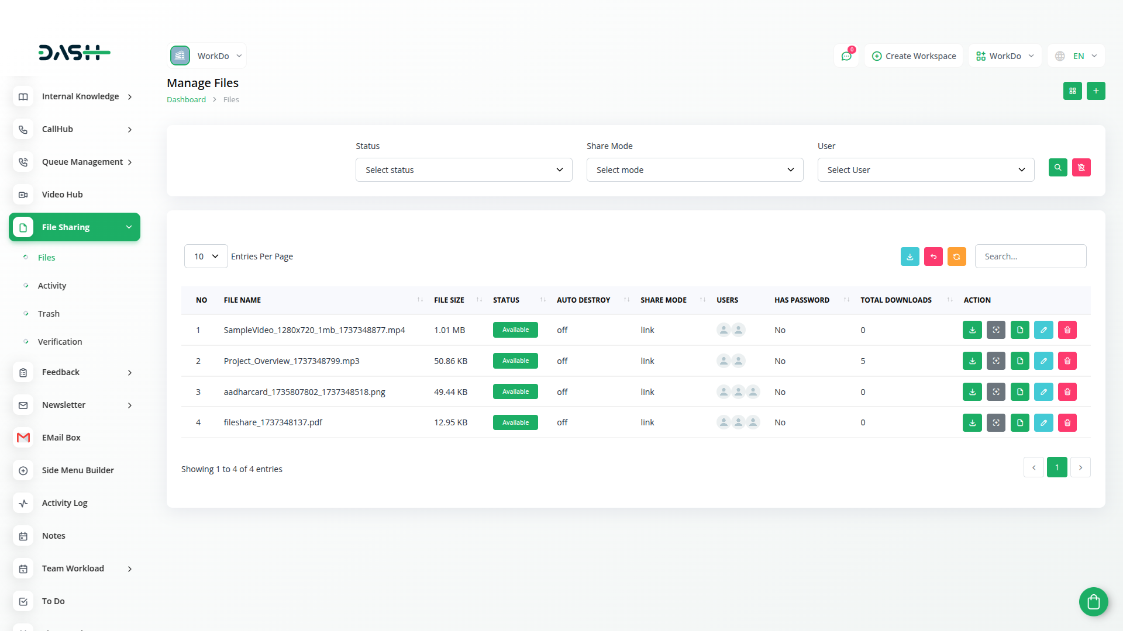Click Dashboard breadcrumb link
This screenshot has width=1123, height=631.
tap(186, 100)
